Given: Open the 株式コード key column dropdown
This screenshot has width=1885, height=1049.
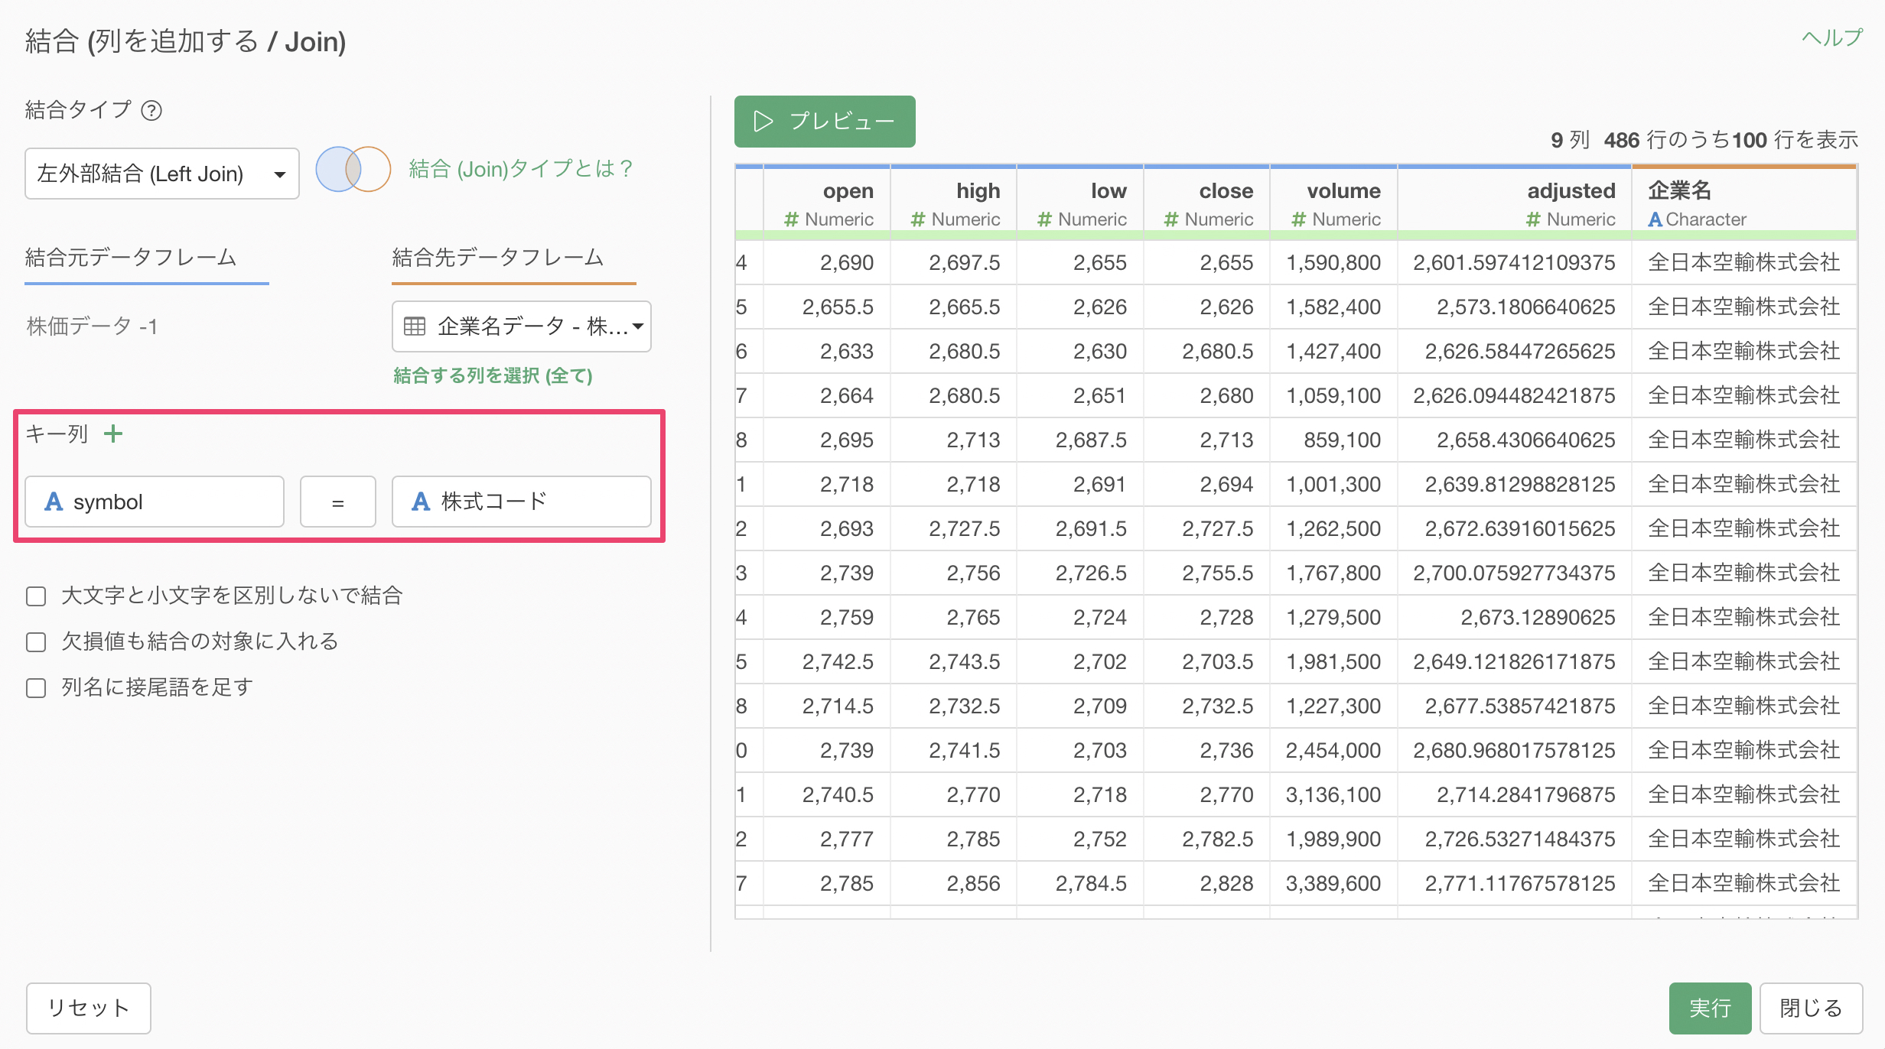Looking at the screenshot, I should tap(521, 502).
